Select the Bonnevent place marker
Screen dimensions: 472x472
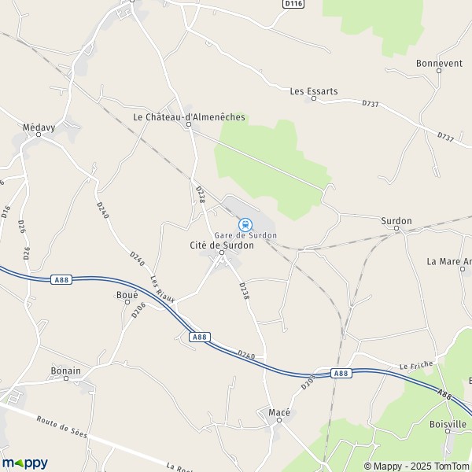(x=439, y=71)
